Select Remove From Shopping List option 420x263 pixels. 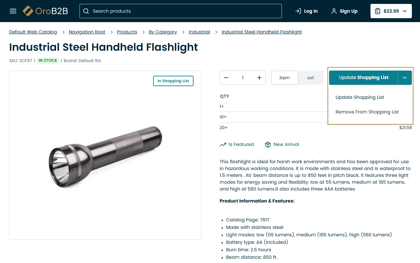point(367,112)
